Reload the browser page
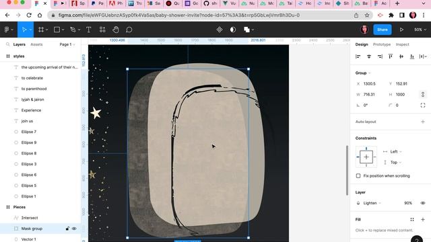 [29, 15]
